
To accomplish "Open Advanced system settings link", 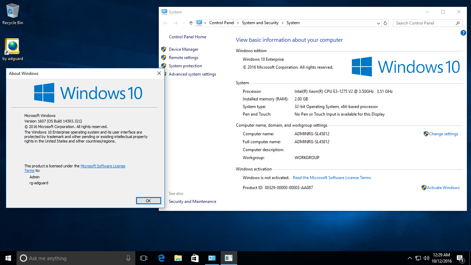I will point(193,74).
